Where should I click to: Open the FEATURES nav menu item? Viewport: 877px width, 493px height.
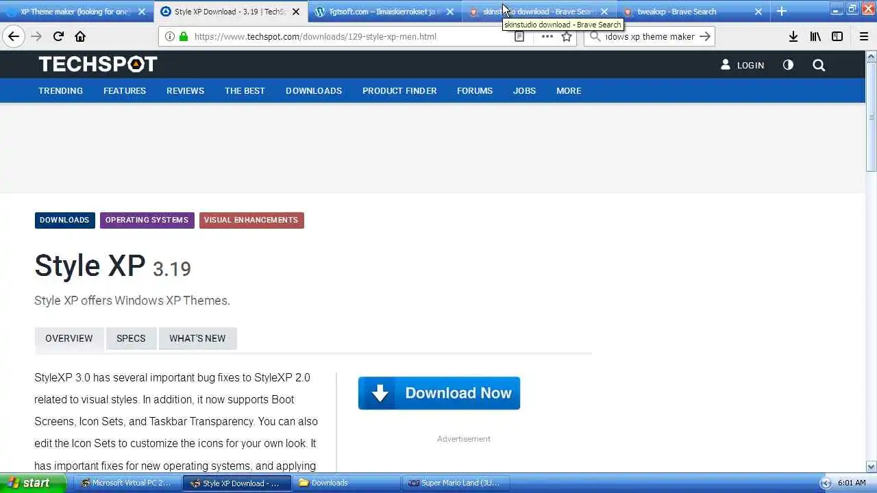125,90
